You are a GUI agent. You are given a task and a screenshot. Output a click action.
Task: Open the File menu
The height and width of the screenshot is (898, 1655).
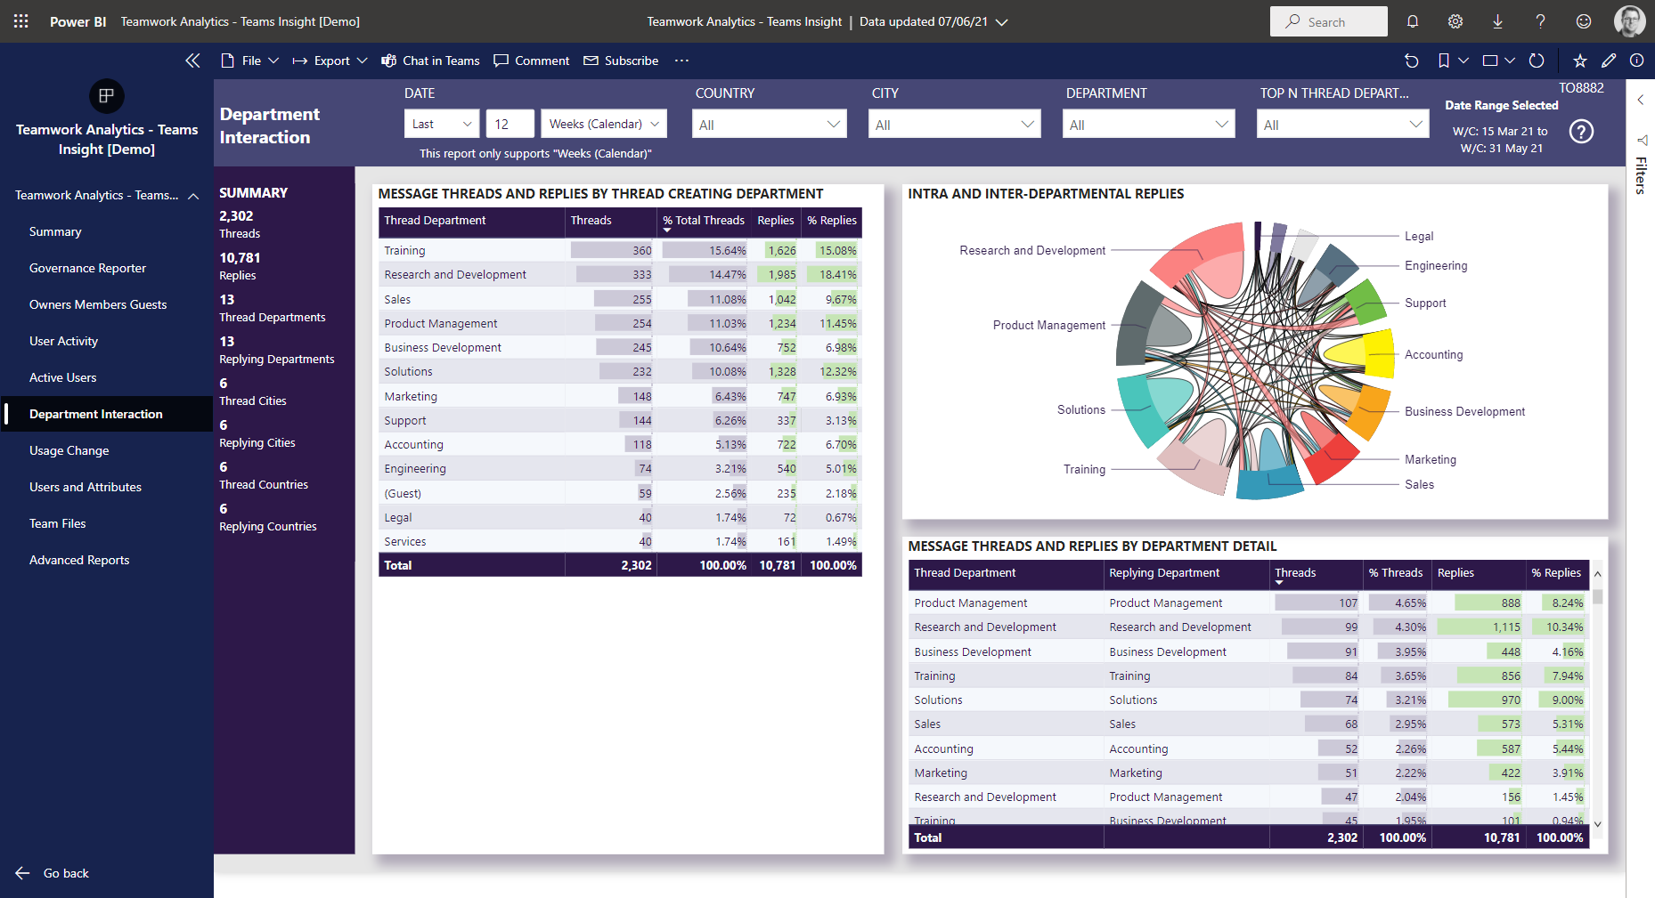(x=250, y=61)
